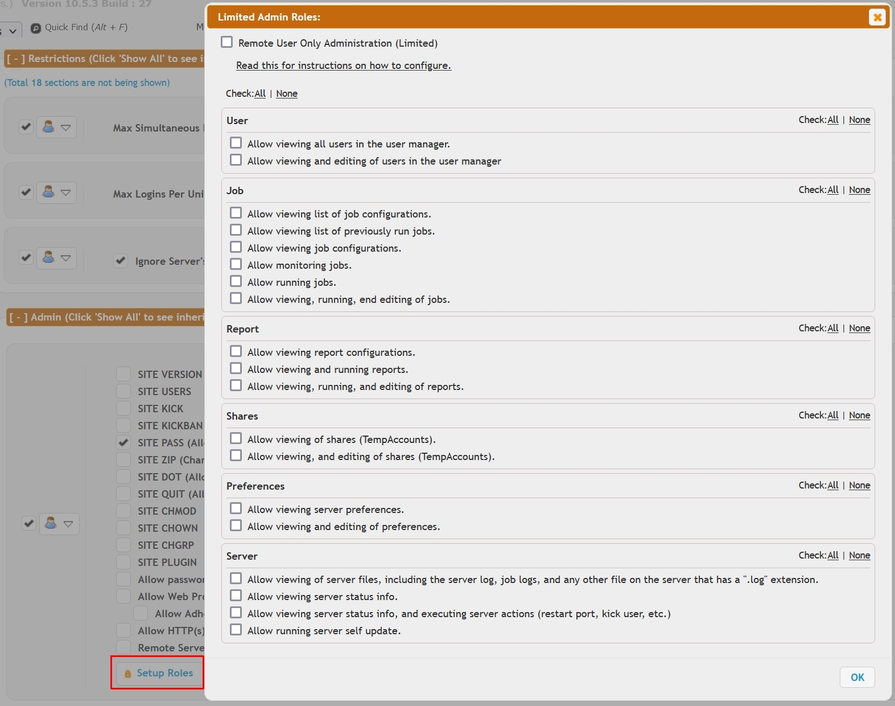895x706 pixels.
Task: Check Allow viewing all users in user manager
Action: [236, 143]
